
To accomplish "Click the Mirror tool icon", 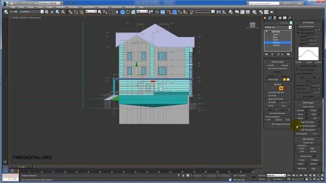I will coord(219,12).
